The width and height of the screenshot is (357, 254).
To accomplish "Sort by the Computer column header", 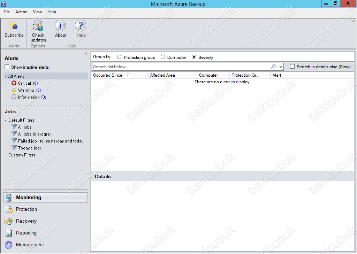I will tap(213, 75).
